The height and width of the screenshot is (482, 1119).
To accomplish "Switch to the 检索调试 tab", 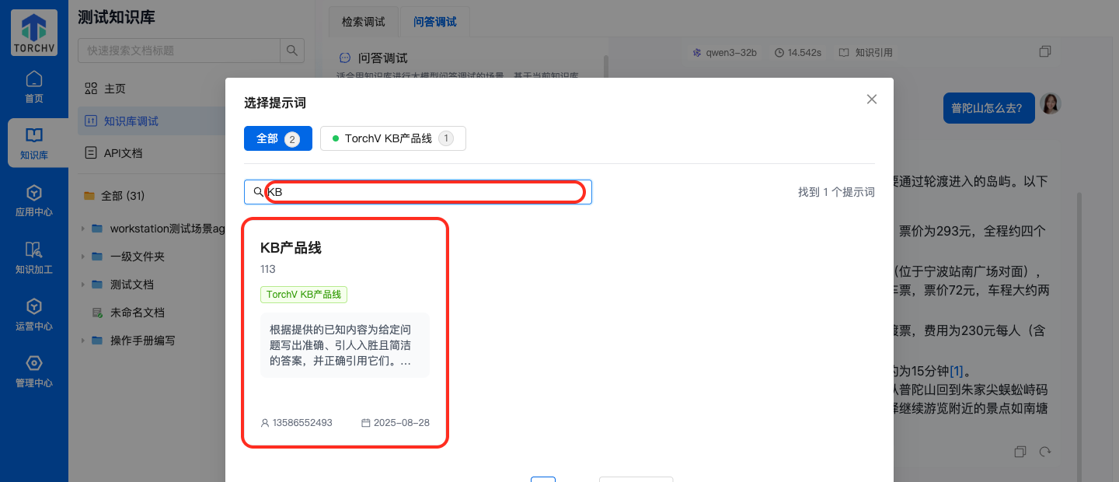I will coord(363,22).
